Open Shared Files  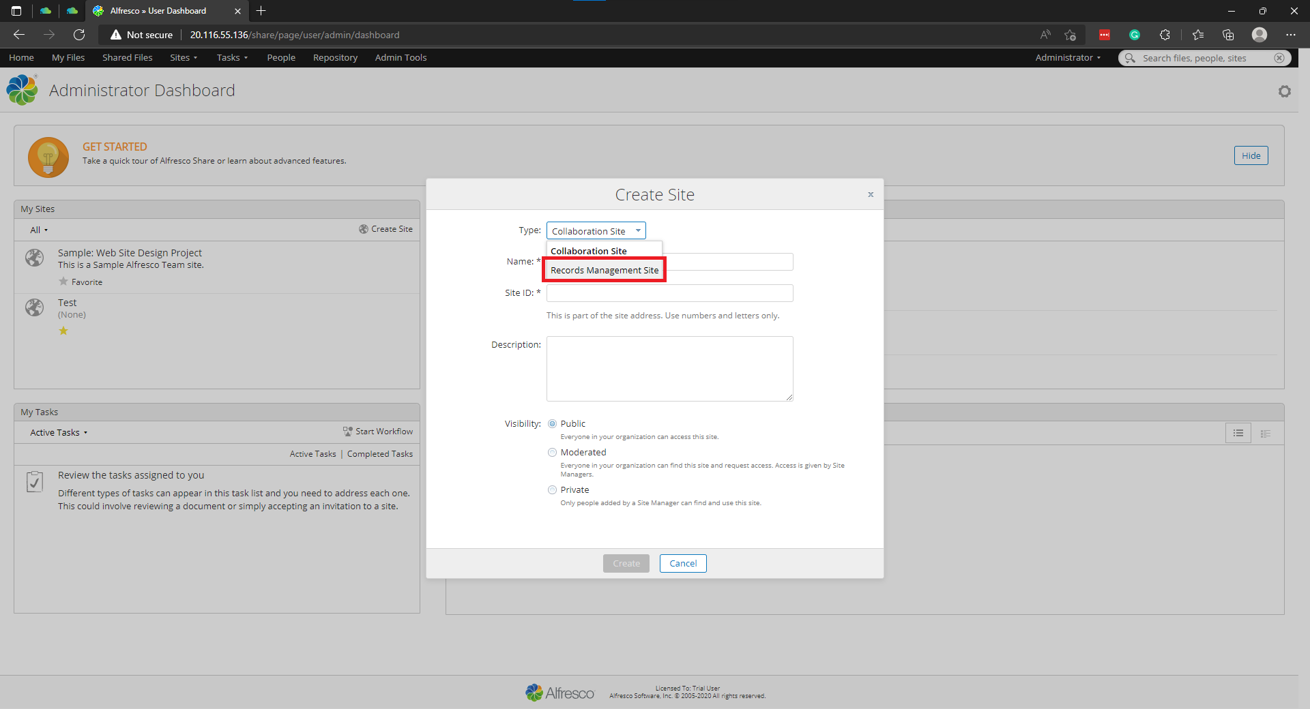(x=128, y=58)
